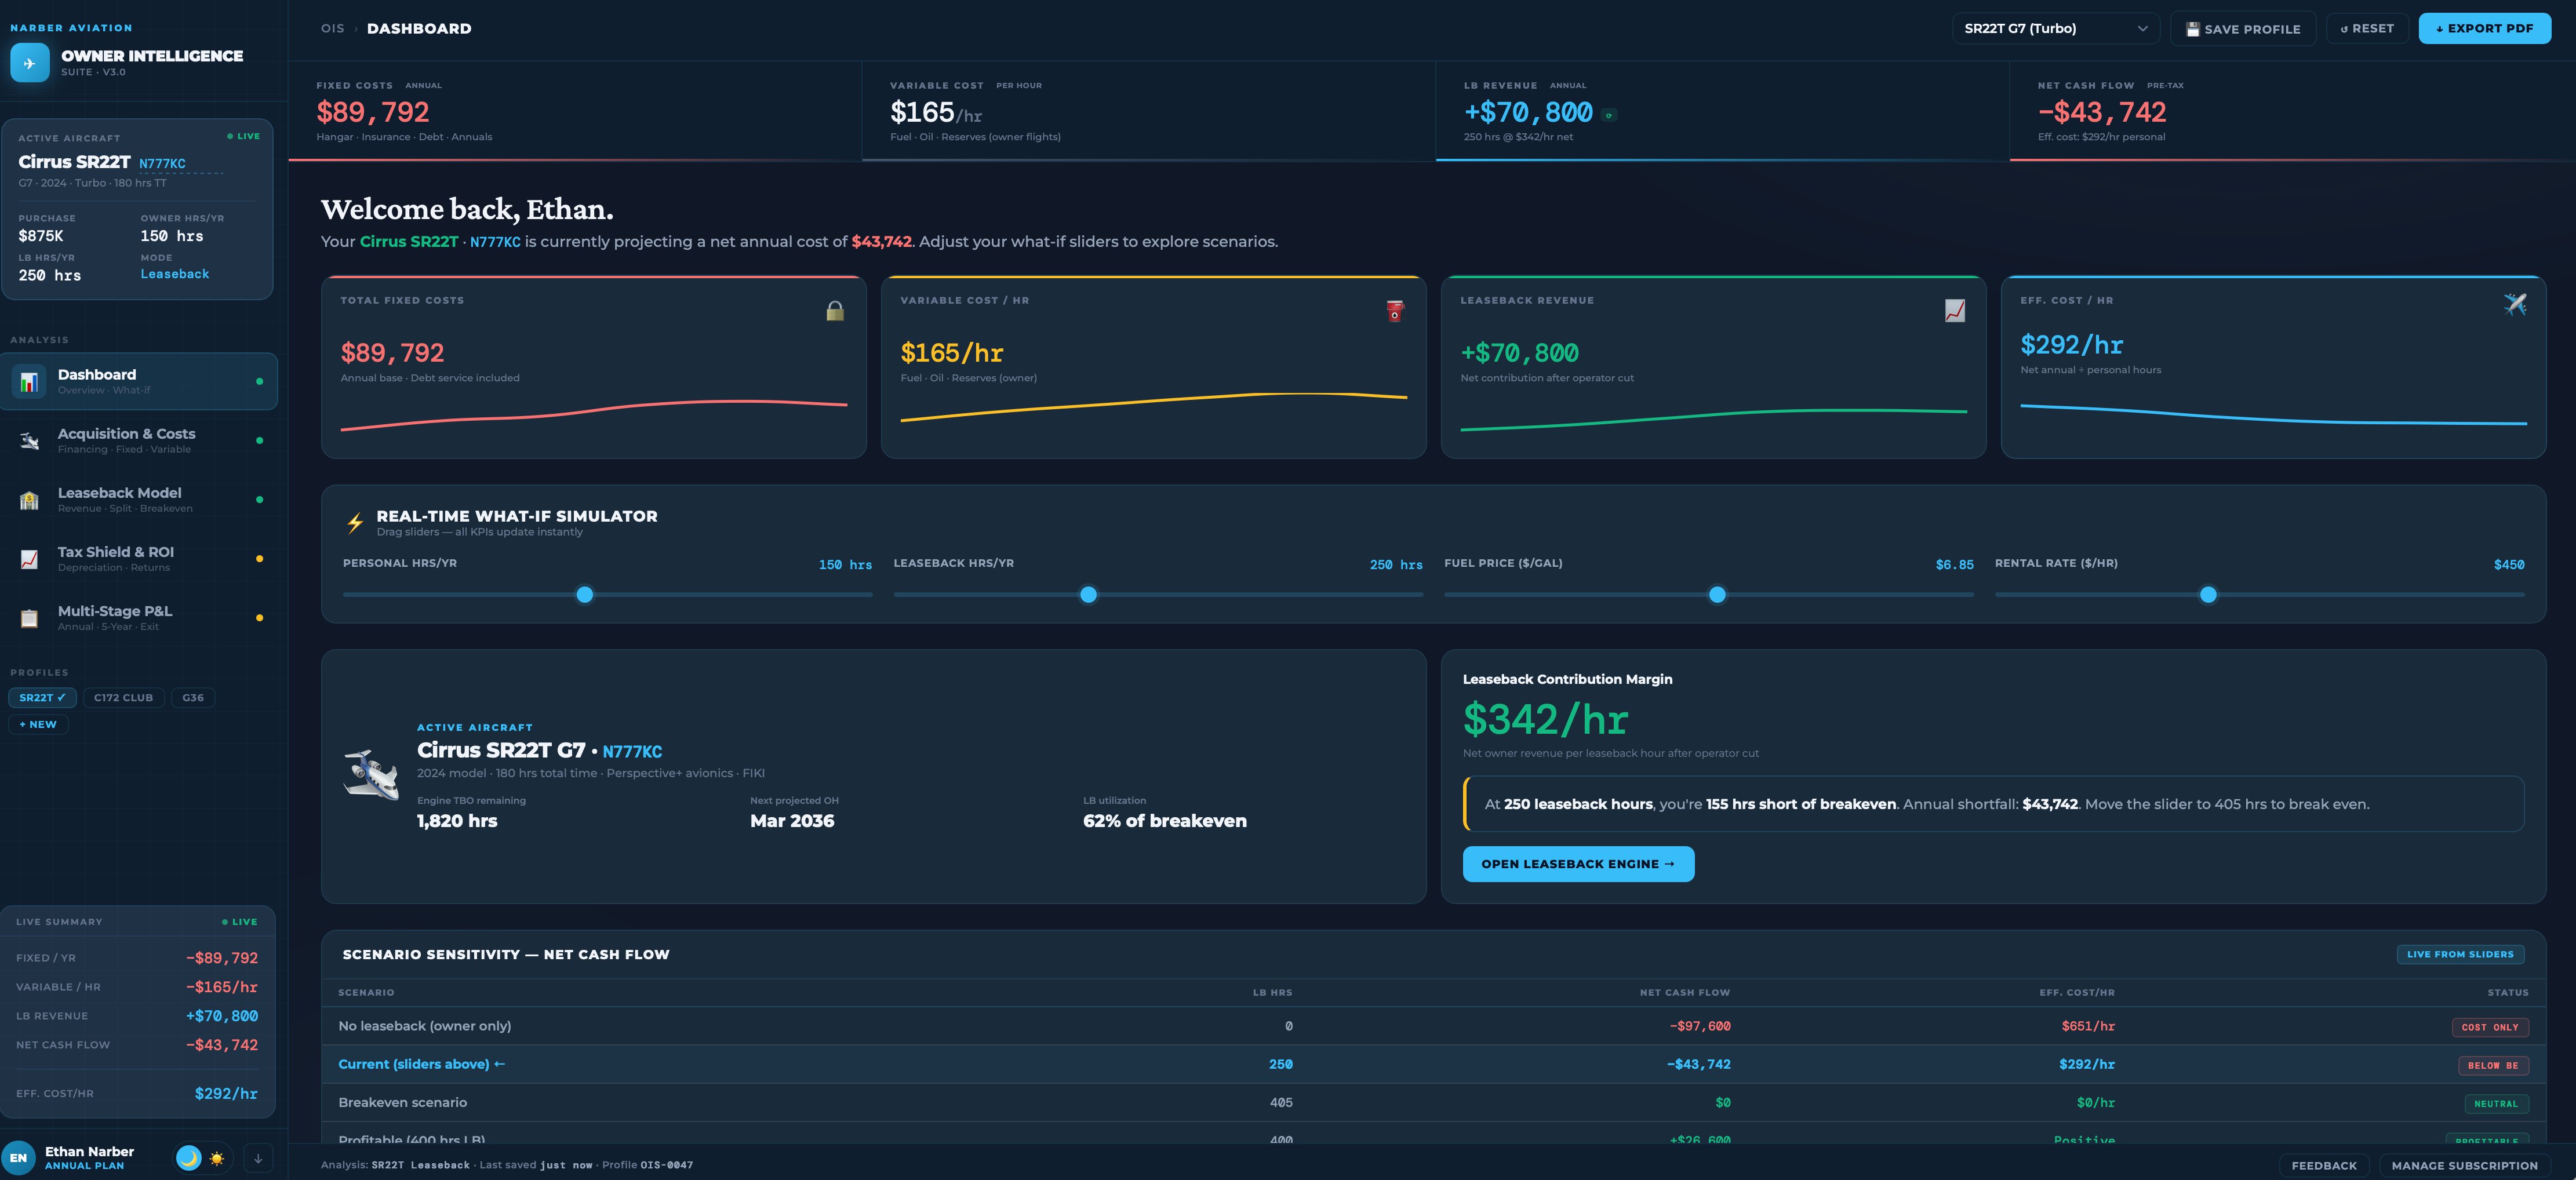This screenshot has width=2576, height=1180.
Task: Click the fuel can icon on Variable Cost card
Action: pyautogui.click(x=1395, y=311)
